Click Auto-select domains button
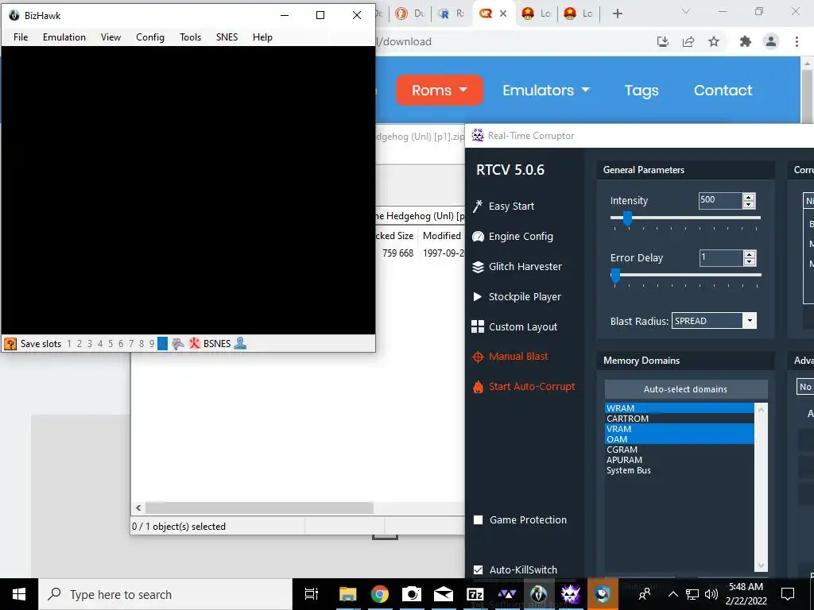Screen dimensions: 814x610 pos(686,389)
